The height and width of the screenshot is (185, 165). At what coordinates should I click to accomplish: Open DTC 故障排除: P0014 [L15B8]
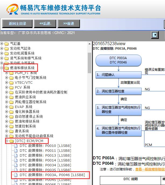click(x=45, y=160)
